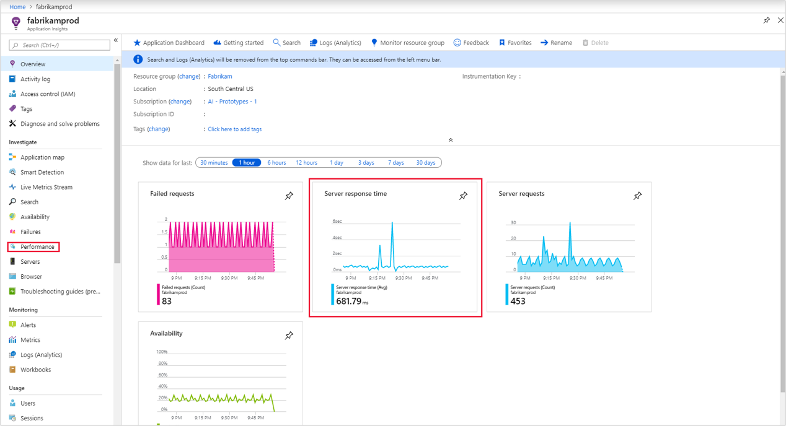Collapse the essentials details section
This screenshot has width=786, height=426.
tap(451, 140)
